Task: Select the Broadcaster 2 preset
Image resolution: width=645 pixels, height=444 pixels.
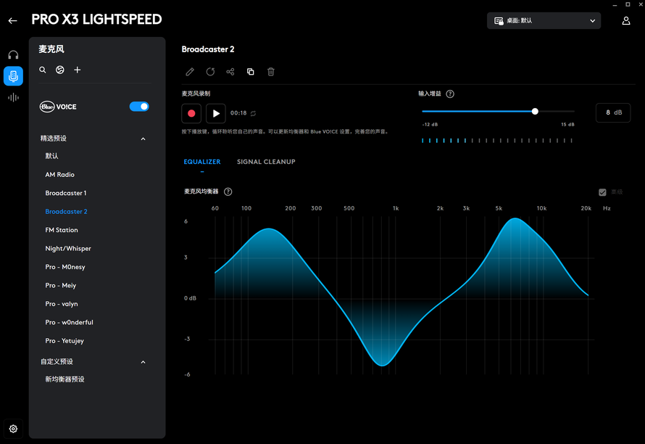Action: [66, 212]
